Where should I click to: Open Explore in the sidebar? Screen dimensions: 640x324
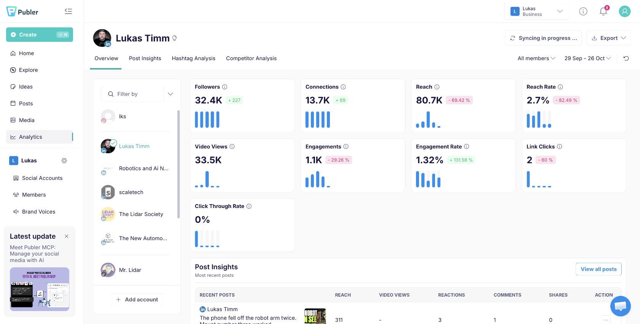pos(40,70)
